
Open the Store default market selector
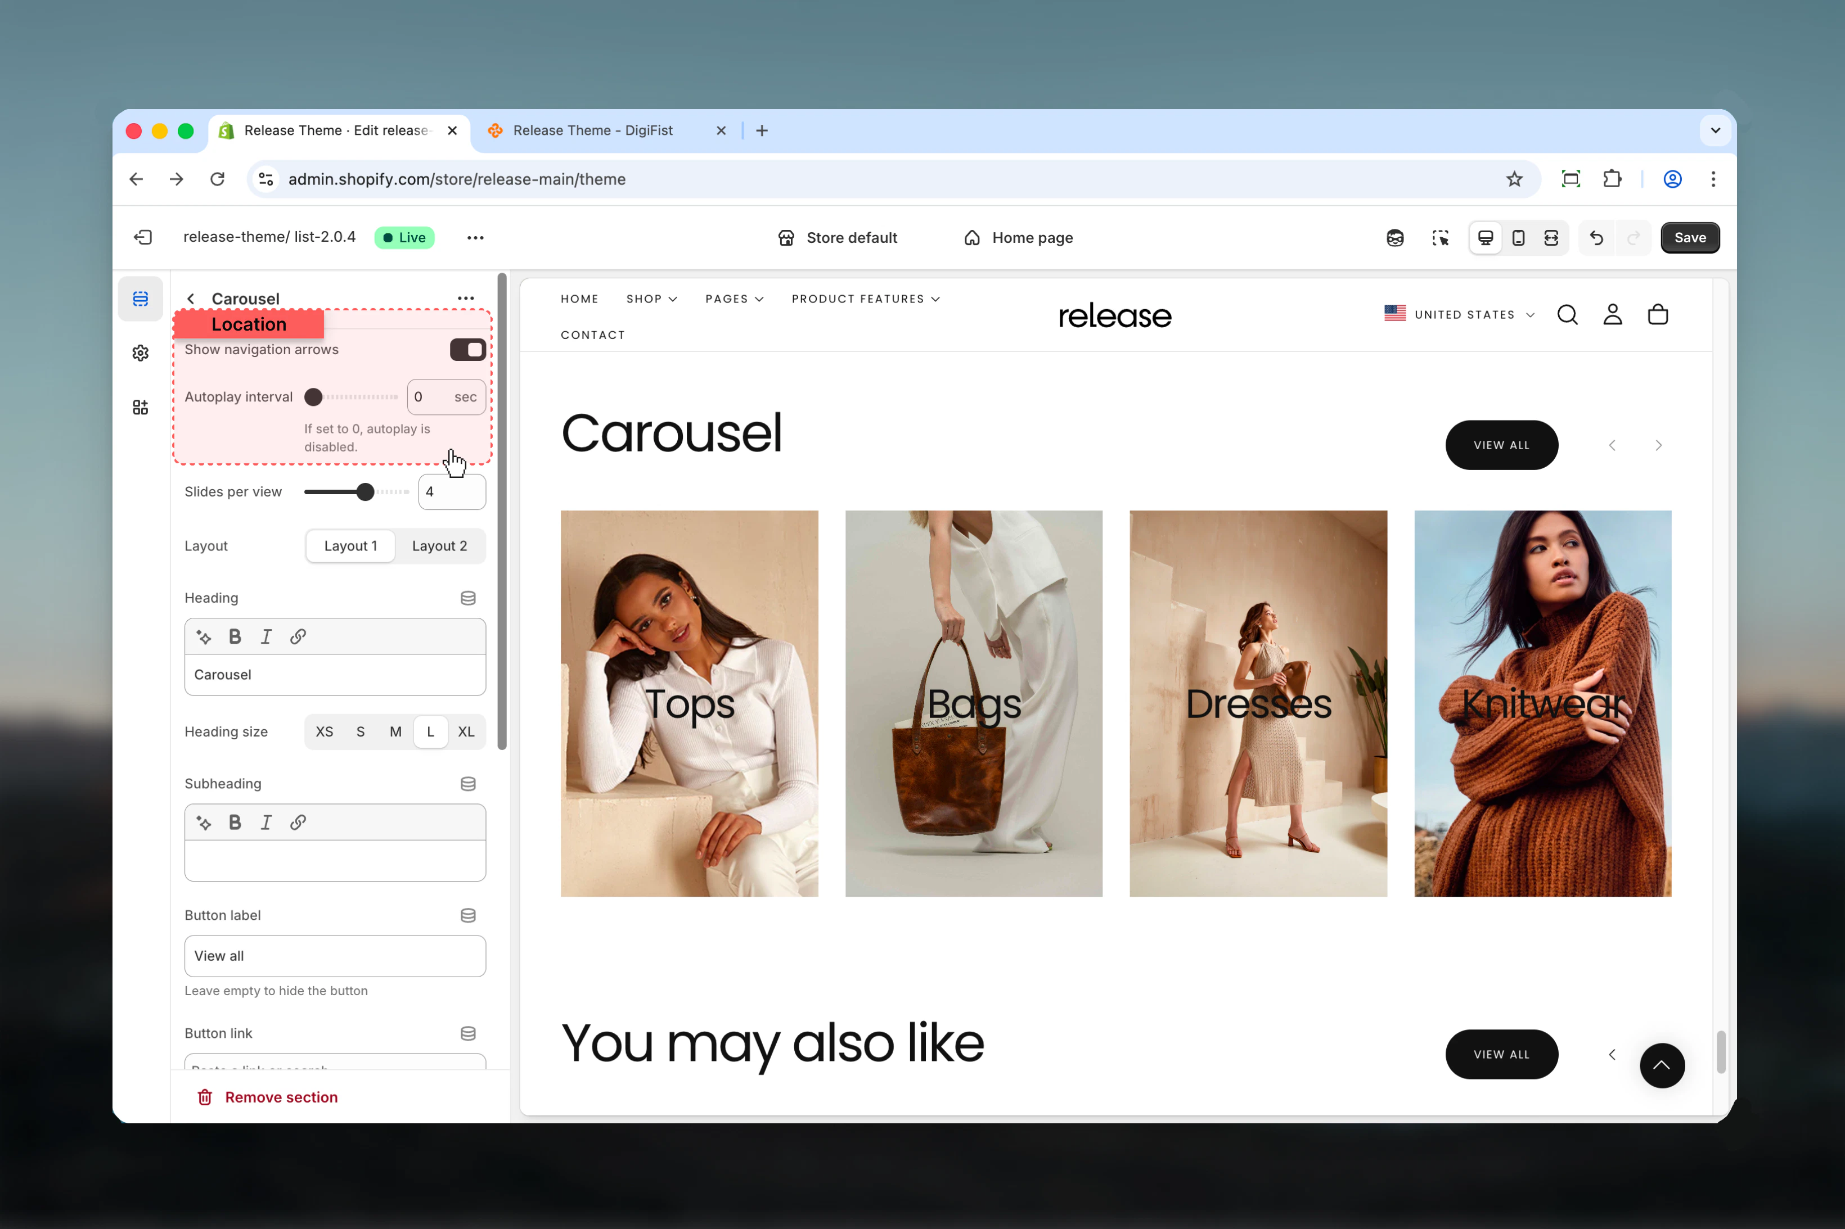click(836, 237)
